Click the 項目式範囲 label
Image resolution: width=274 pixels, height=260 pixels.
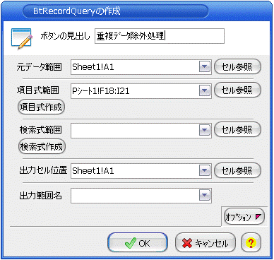38,90
